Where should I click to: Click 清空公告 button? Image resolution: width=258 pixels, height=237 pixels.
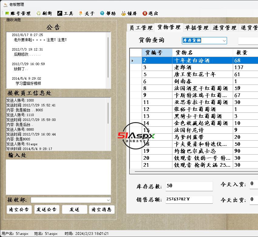point(19,209)
